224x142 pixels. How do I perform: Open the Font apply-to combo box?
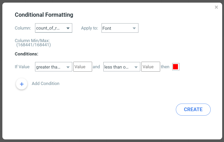pyautogui.click(x=120, y=28)
